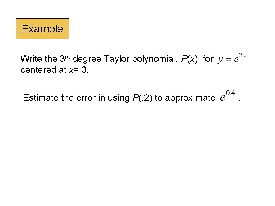Screen dimensions: 275x206
Task: Click the 0.4 exponent
Action: point(231,93)
